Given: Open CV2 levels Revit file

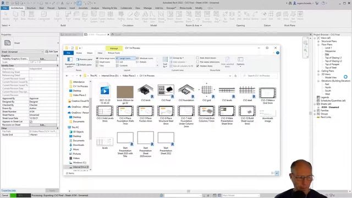Looking at the screenshot, I should tap(227, 93).
